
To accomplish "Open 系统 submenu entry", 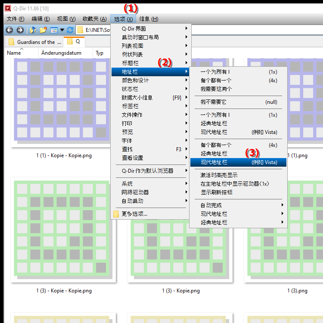I will click(x=151, y=183).
